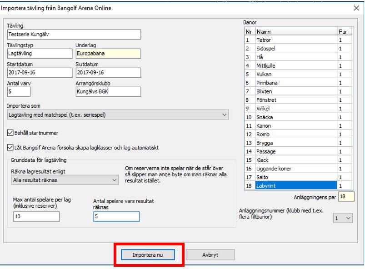Screen dimensions: 365x269
Task: Click the Par cell of Kanon
Action: [345, 126]
